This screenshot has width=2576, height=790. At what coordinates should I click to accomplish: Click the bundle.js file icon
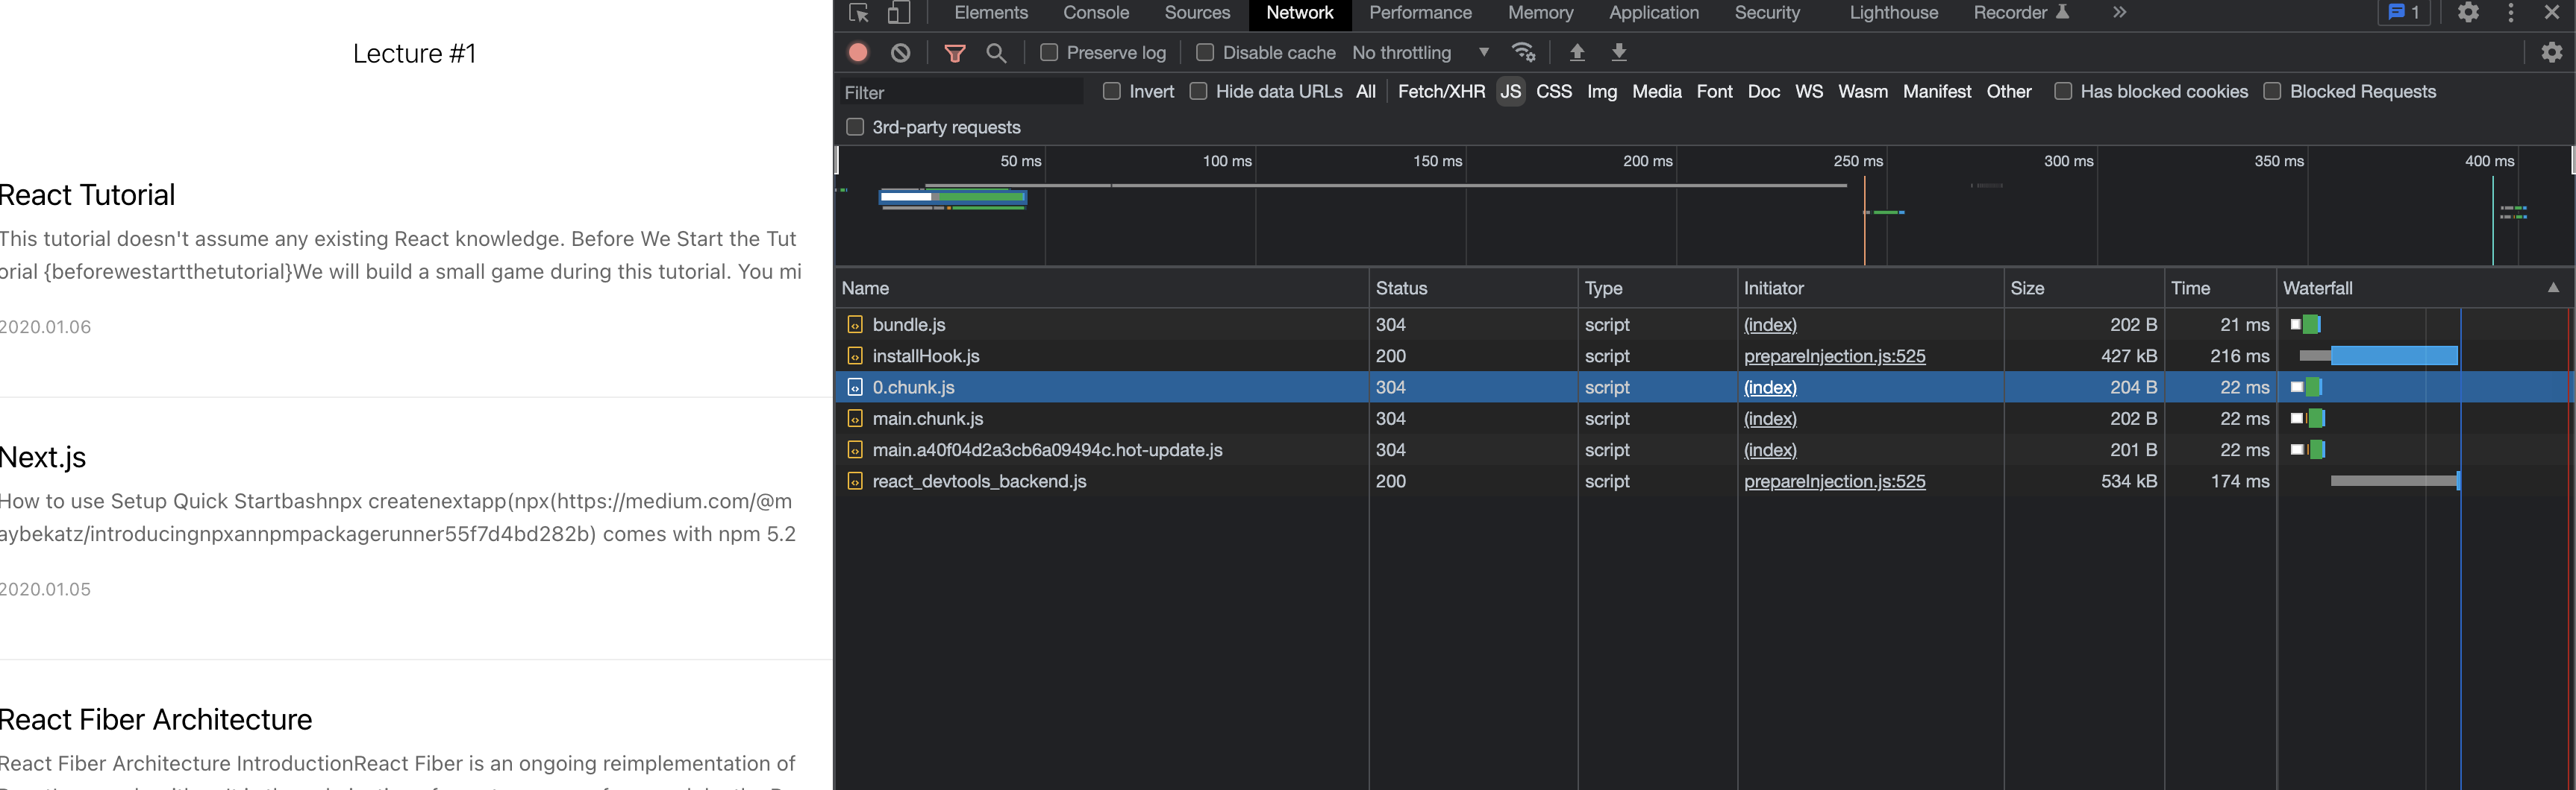(x=855, y=325)
